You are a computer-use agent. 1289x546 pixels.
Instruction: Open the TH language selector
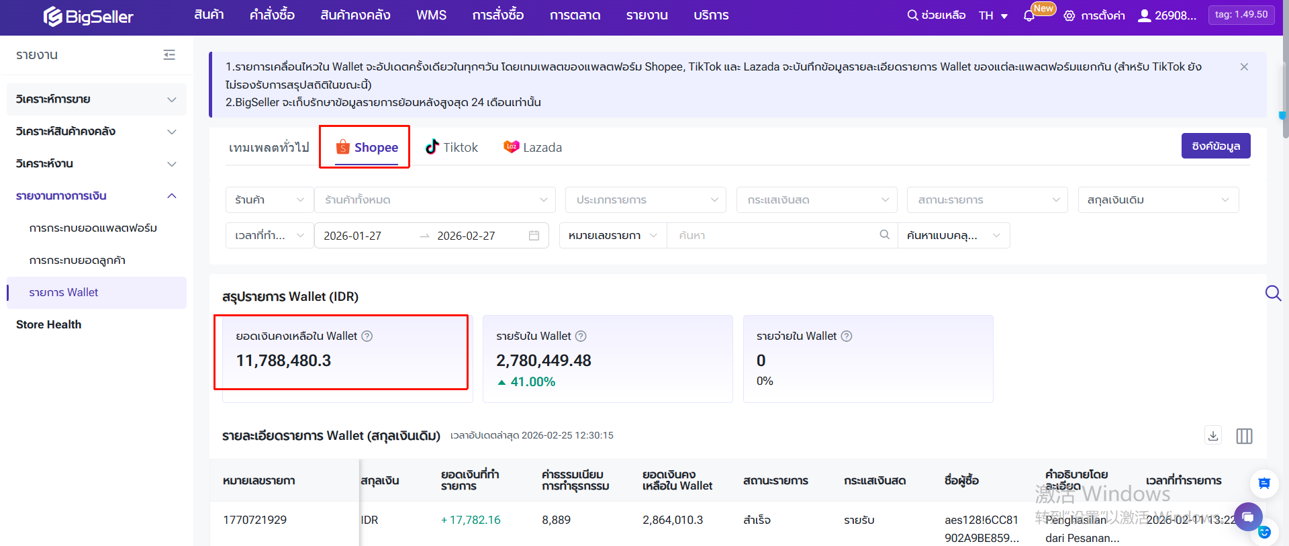pos(993,15)
